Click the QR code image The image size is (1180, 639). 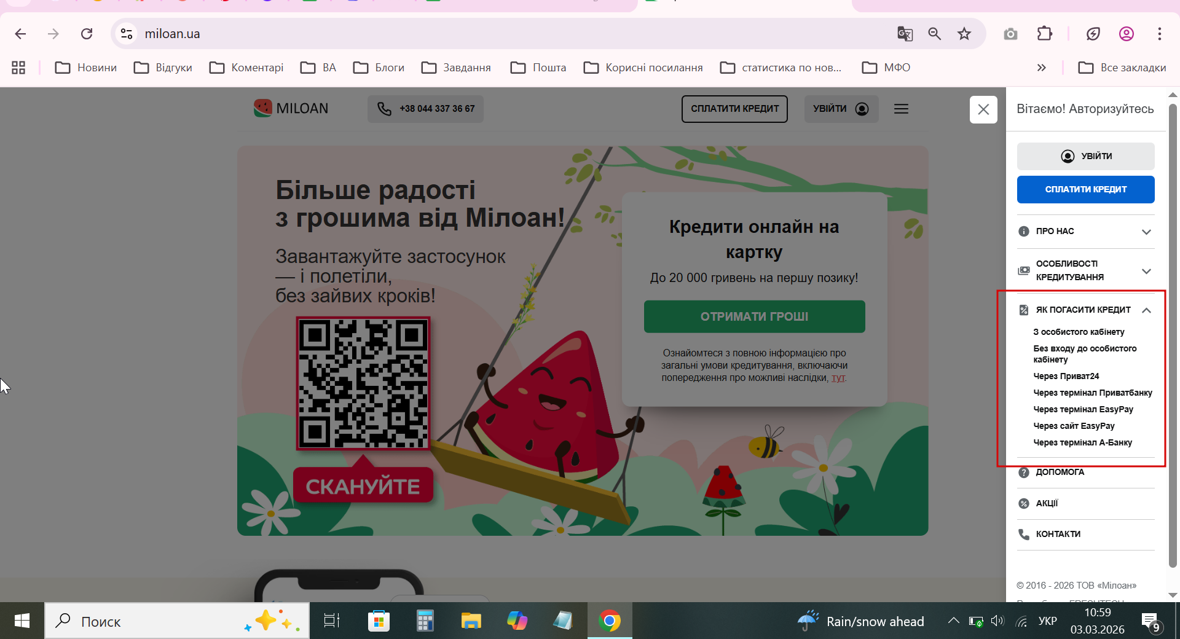click(363, 383)
